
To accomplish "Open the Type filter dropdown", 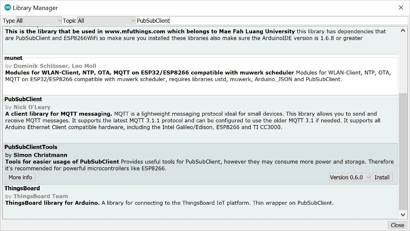I will click(x=38, y=21).
